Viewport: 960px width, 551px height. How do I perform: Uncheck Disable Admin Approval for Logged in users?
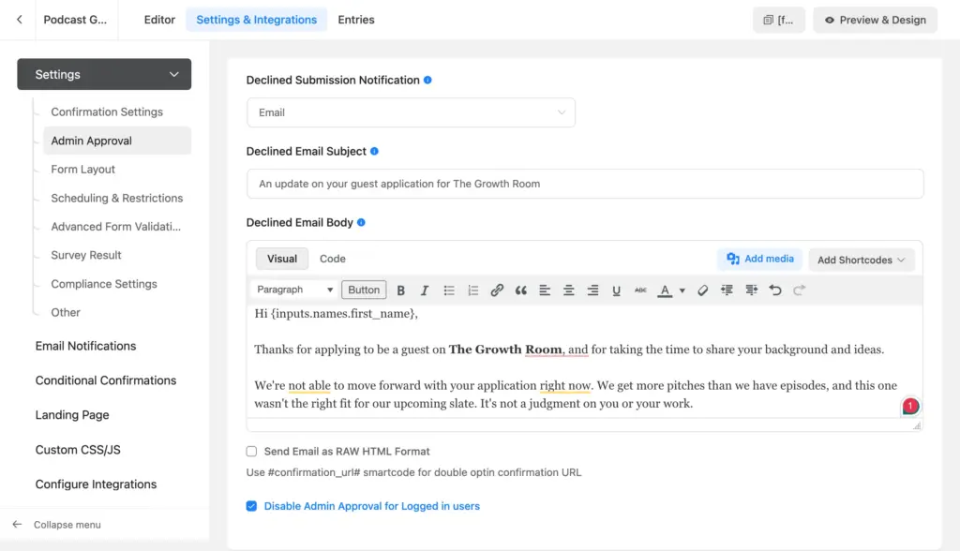[x=251, y=506]
